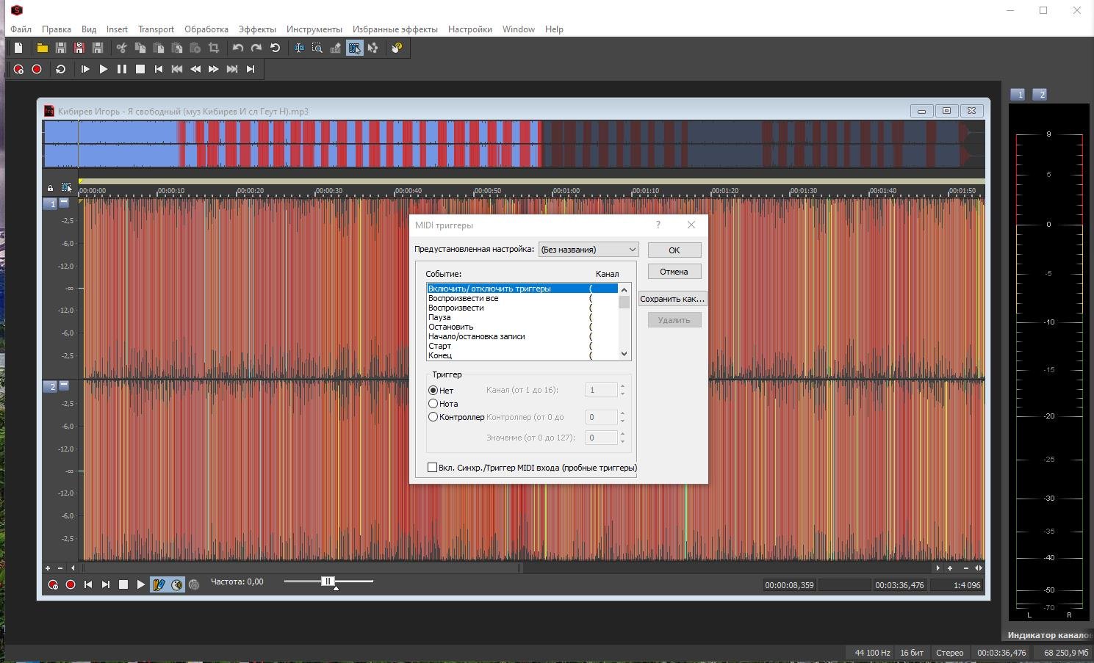Image resolution: width=1094 pixels, height=663 pixels.
Task: Click the New file icon in toolbar
Action: 18,48
